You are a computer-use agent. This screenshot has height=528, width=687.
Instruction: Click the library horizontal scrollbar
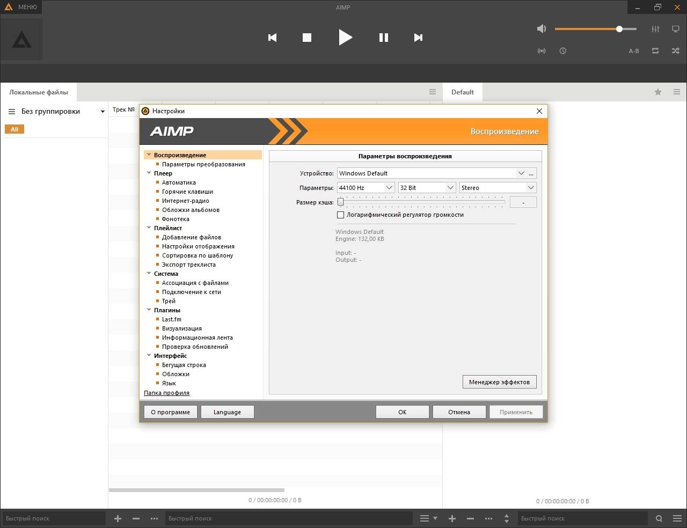[x=196, y=490]
